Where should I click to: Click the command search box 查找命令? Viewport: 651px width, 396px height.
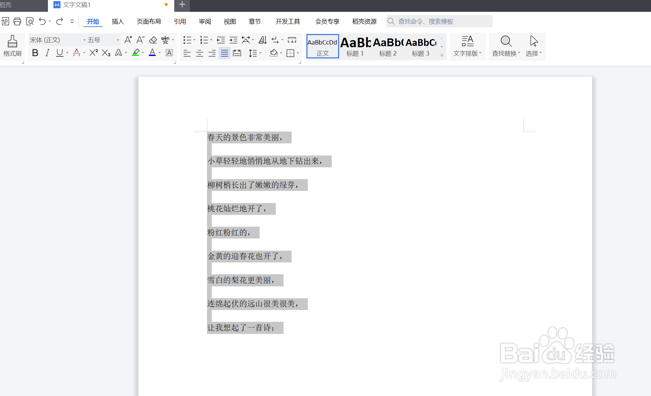pos(439,22)
